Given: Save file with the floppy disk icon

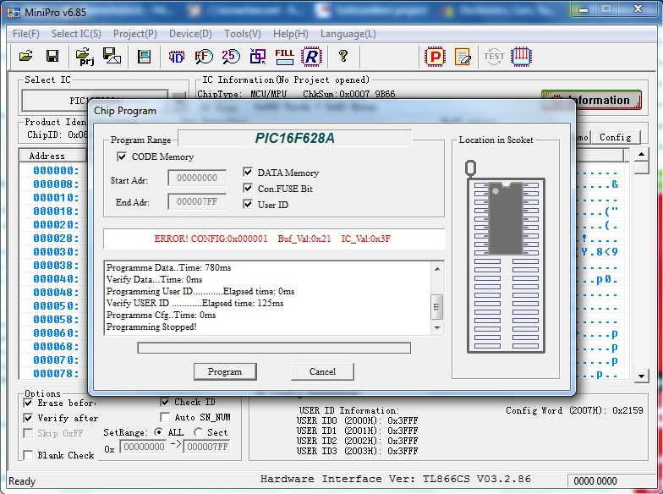Looking at the screenshot, I should pyautogui.click(x=52, y=56).
